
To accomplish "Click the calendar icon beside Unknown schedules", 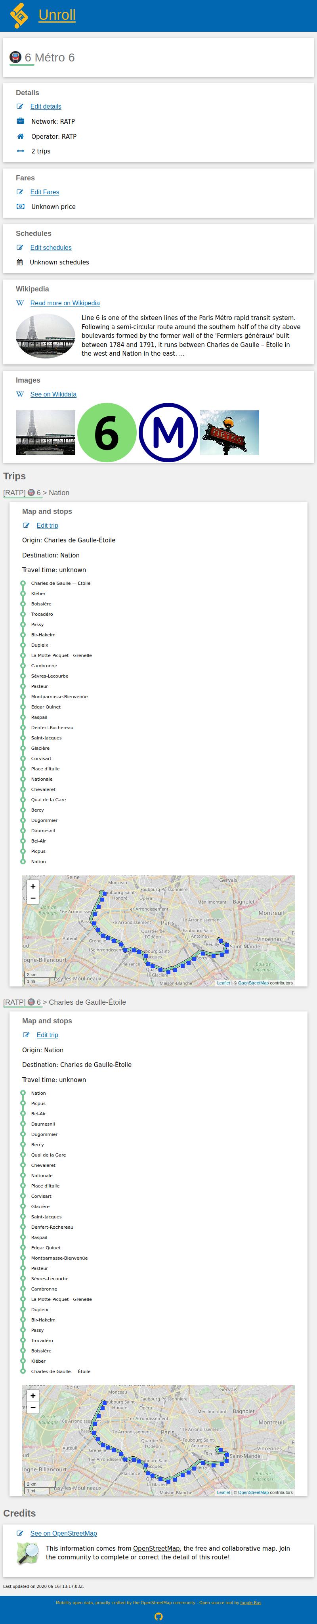I will 19,262.
